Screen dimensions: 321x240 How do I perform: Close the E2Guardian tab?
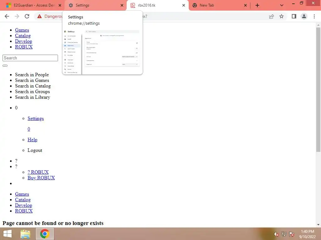click(x=60, y=5)
